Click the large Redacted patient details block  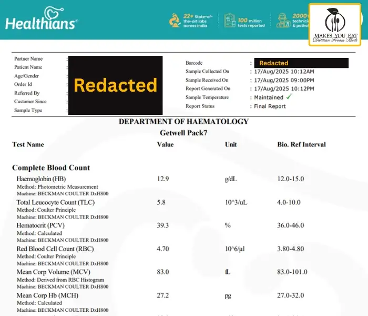[x=115, y=85]
